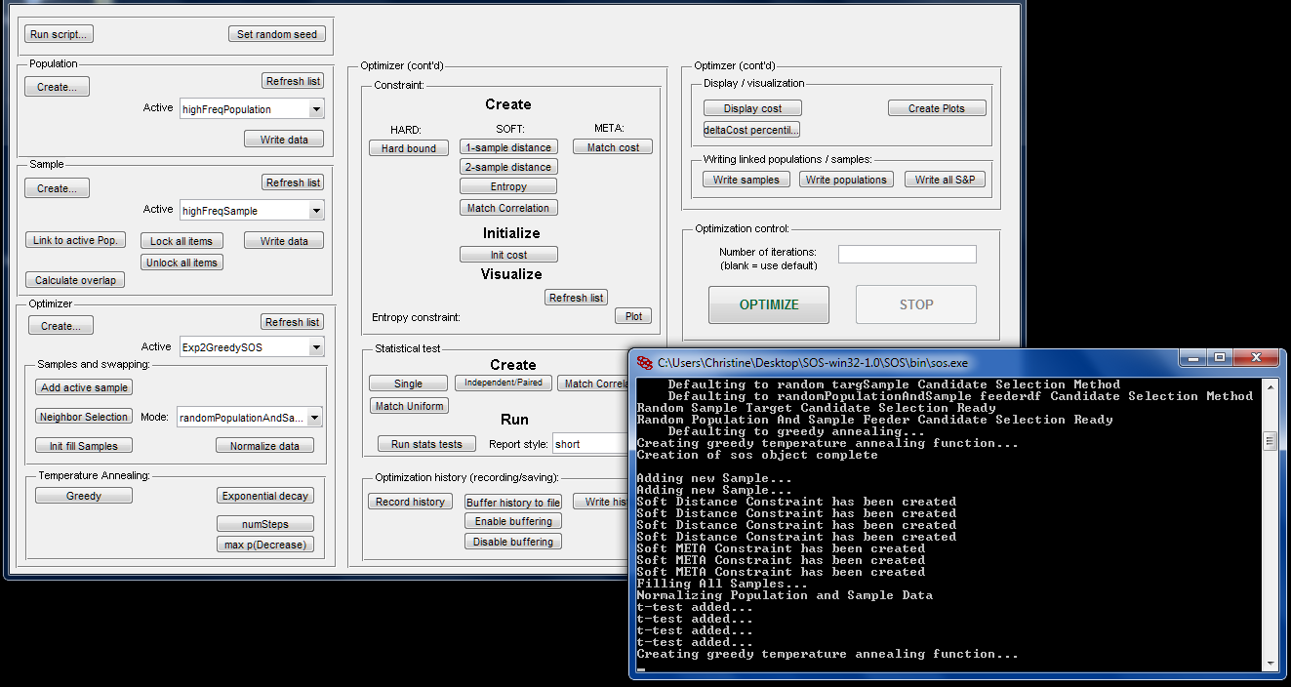Open the Exp2GreedySOS optimizer dropdown
1291x687 pixels.
point(315,347)
